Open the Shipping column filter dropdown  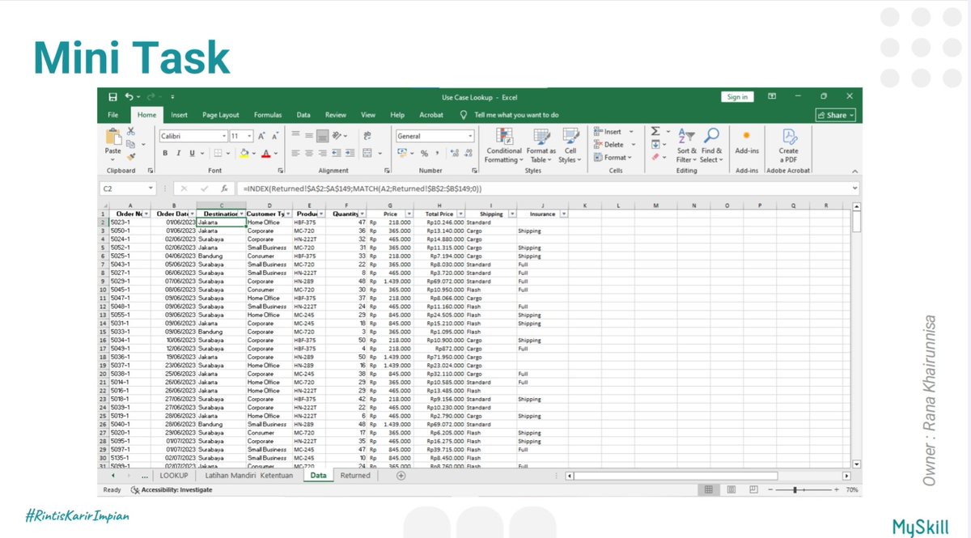click(512, 214)
